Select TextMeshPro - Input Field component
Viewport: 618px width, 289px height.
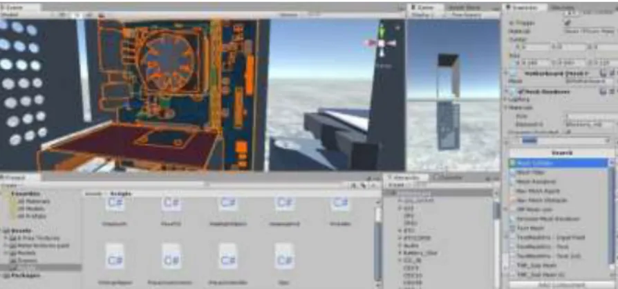(x=558, y=237)
